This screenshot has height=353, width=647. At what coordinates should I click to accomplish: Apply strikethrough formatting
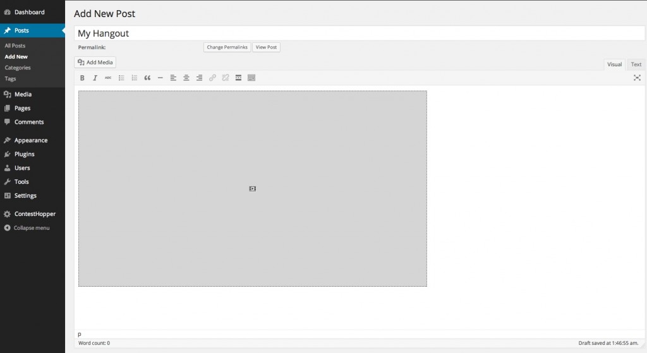click(x=108, y=78)
